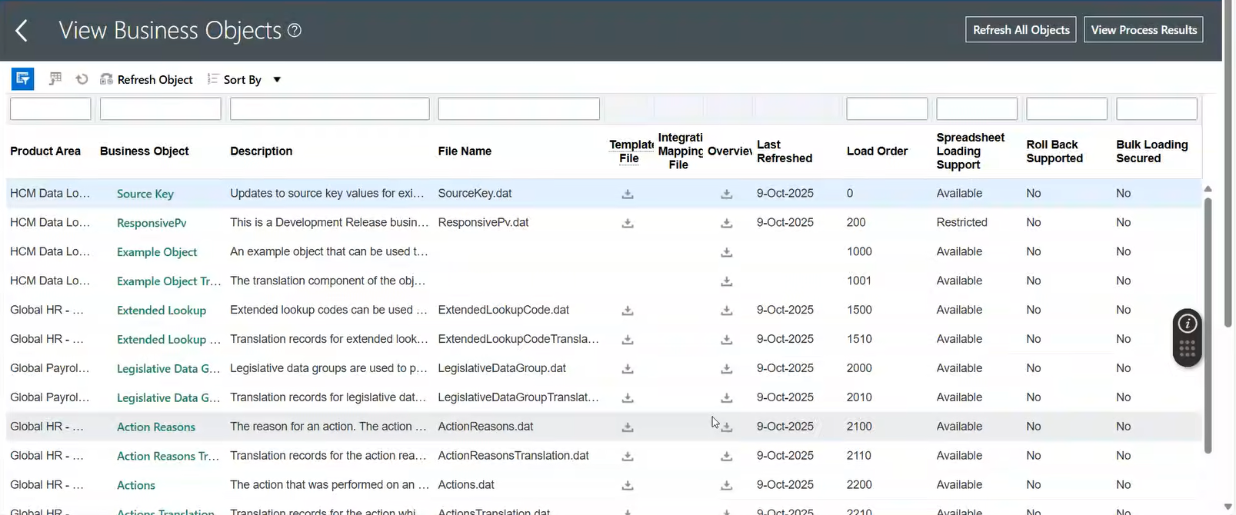Click the grid dots below info icon
This screenshot has width=1236, height=515.
coord(1188,350)
